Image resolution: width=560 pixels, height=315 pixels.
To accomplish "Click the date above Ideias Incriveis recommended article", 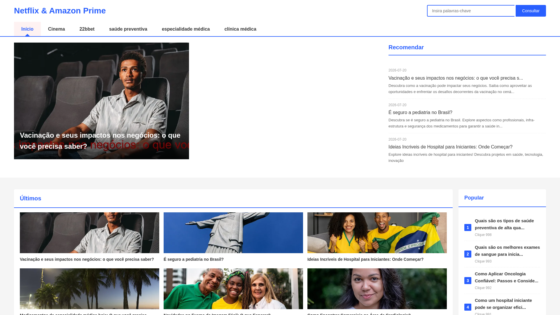I will (397, 139).
